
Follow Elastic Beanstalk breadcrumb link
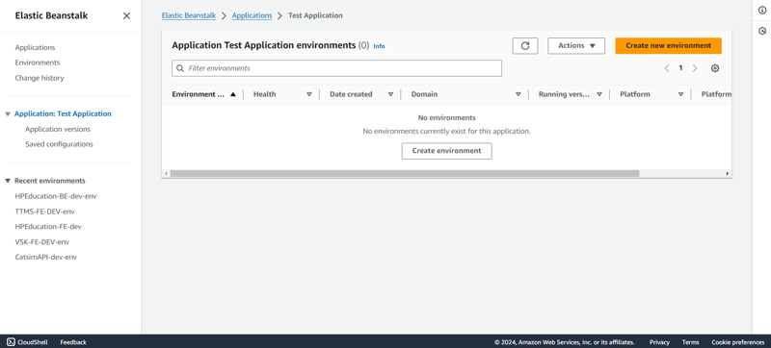pos(189,15)
